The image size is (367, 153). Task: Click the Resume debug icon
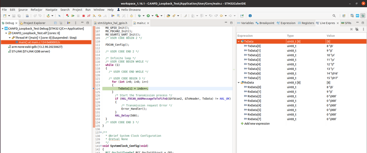click(x=73, y=16)
